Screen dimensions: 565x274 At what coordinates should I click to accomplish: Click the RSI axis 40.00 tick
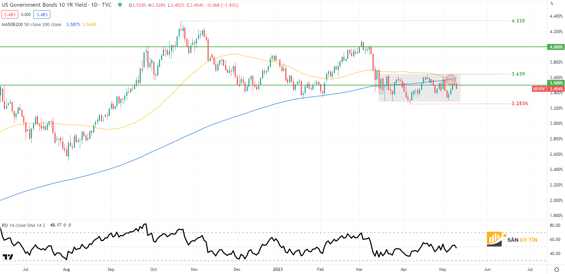point(555,254)
